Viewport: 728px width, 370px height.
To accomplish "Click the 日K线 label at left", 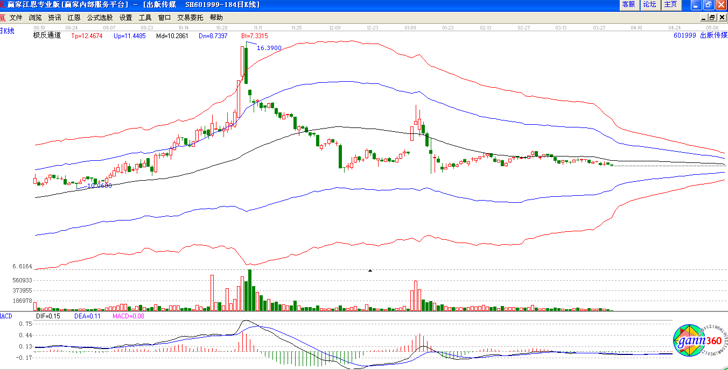I will [8, 31].
